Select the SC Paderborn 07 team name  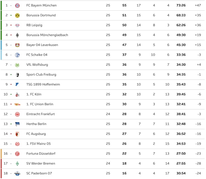point(39,173)
